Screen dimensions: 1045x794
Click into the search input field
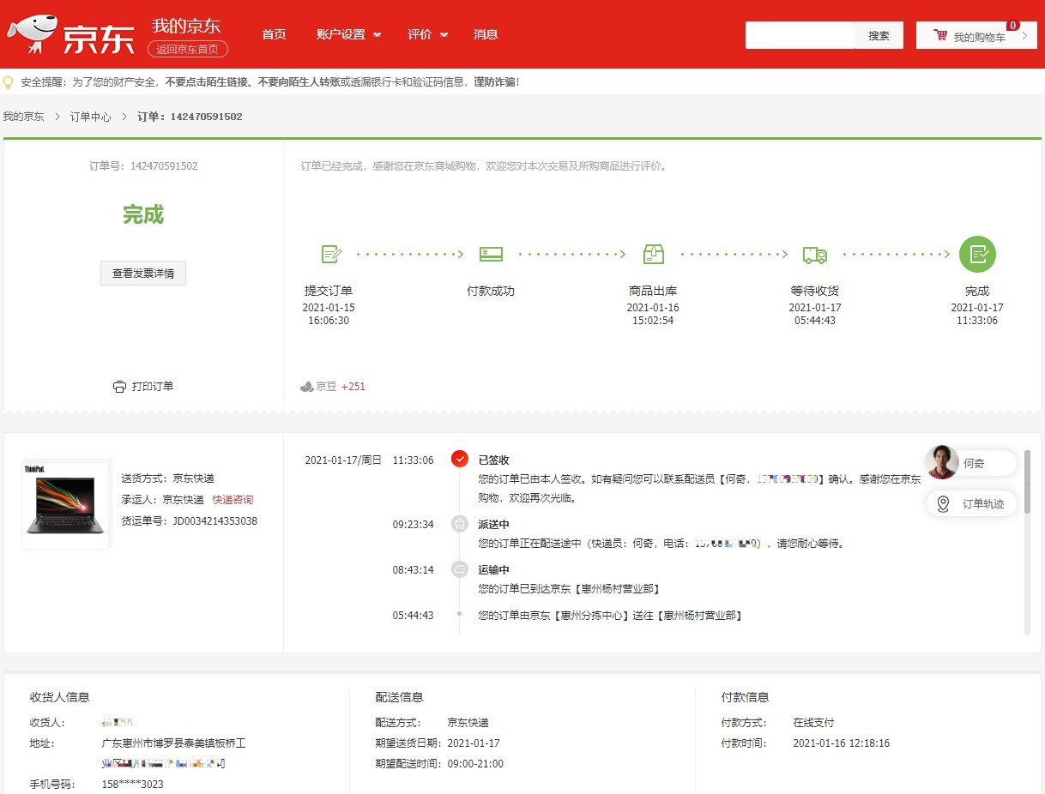click(x=800, y=35)
